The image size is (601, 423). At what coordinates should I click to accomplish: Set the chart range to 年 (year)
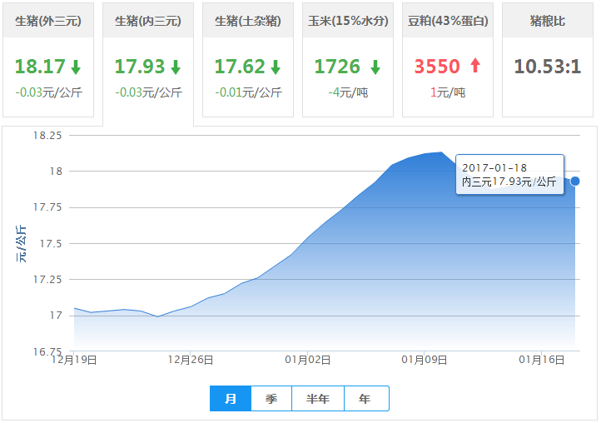tap(365, 399)
